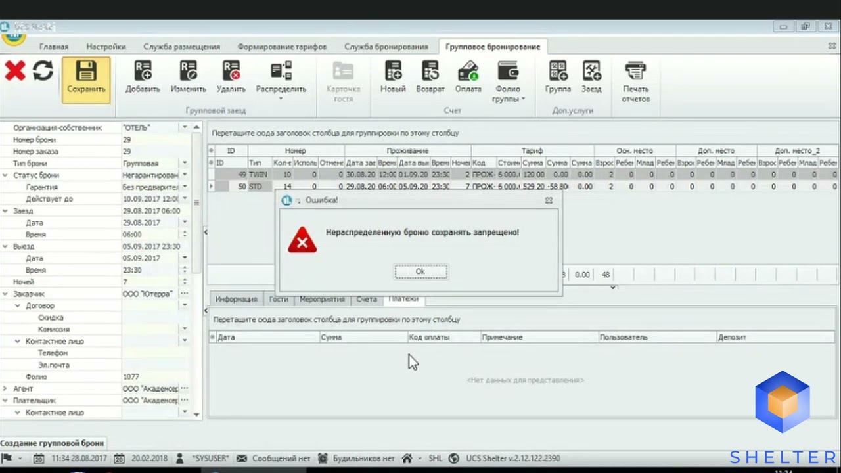Click the Код оплаты column header
841x473 pixels.
443,337
